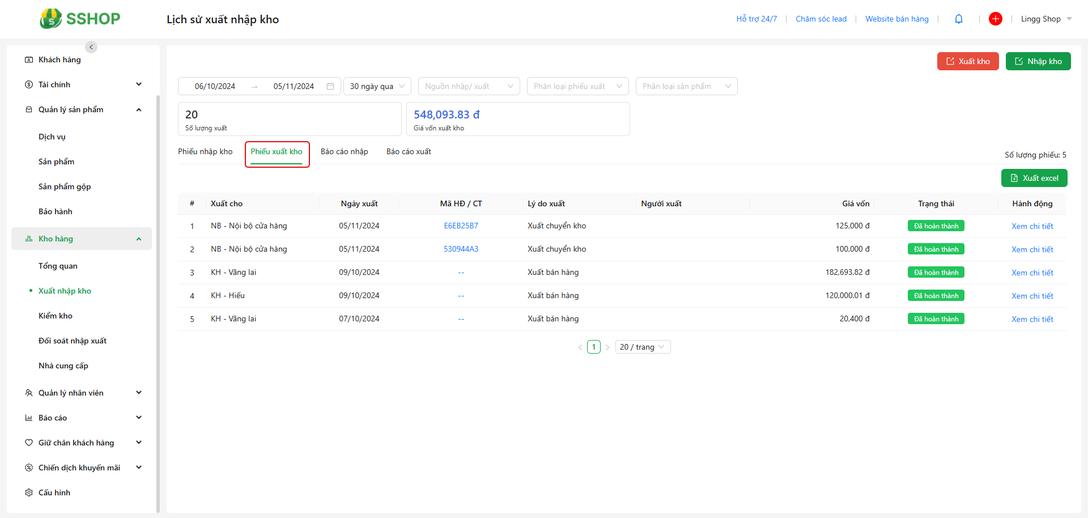Click the red Xuất kho button
Image resolution: width=1088 pixels, height=518 pixels.
tap(967, 61)
